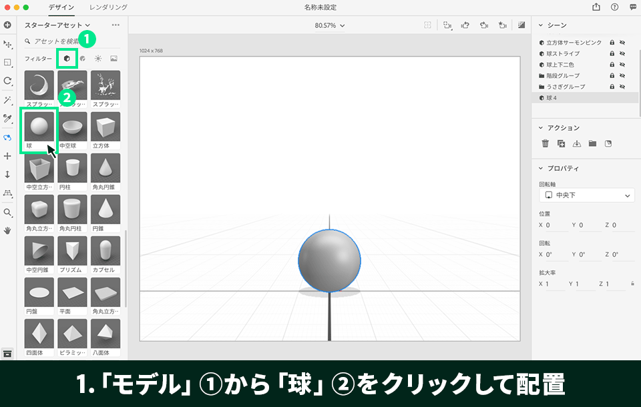Show the 立方体サーモンピンク object
The width and height of the screenshot is (641, 407).
622,42
